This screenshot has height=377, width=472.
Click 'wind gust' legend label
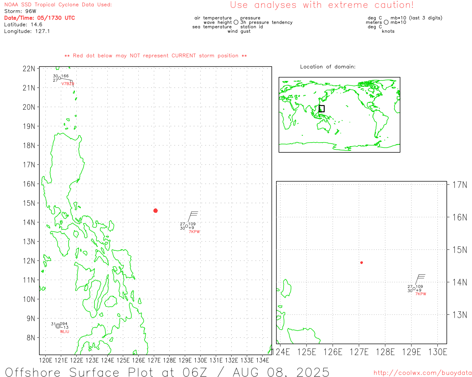click(239, 31)
